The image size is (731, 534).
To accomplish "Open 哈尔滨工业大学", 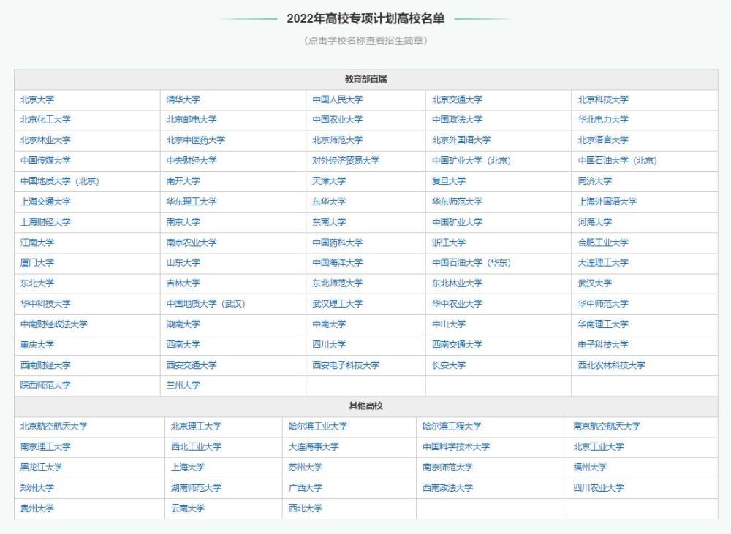I will coord(317,427).
